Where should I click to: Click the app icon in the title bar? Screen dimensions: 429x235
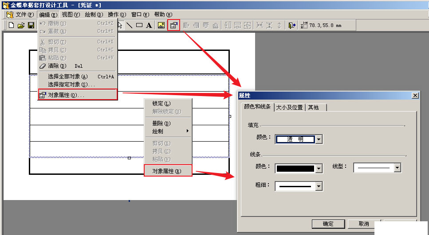pyautogui.click(x=6, y=5)
